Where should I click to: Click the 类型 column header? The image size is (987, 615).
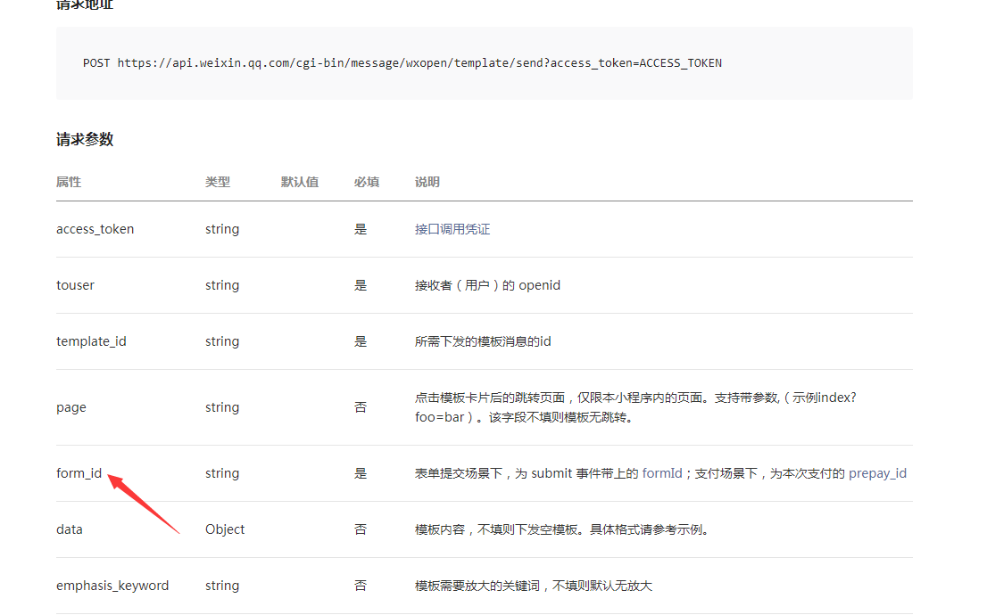pyautogui.click(x=218, y=183)
